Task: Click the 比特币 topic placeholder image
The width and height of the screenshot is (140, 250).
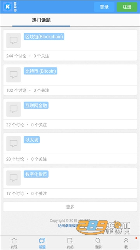Action: pos(14,75)
